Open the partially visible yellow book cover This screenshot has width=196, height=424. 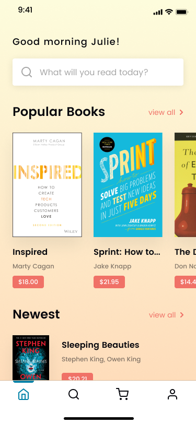click(185, 185)
